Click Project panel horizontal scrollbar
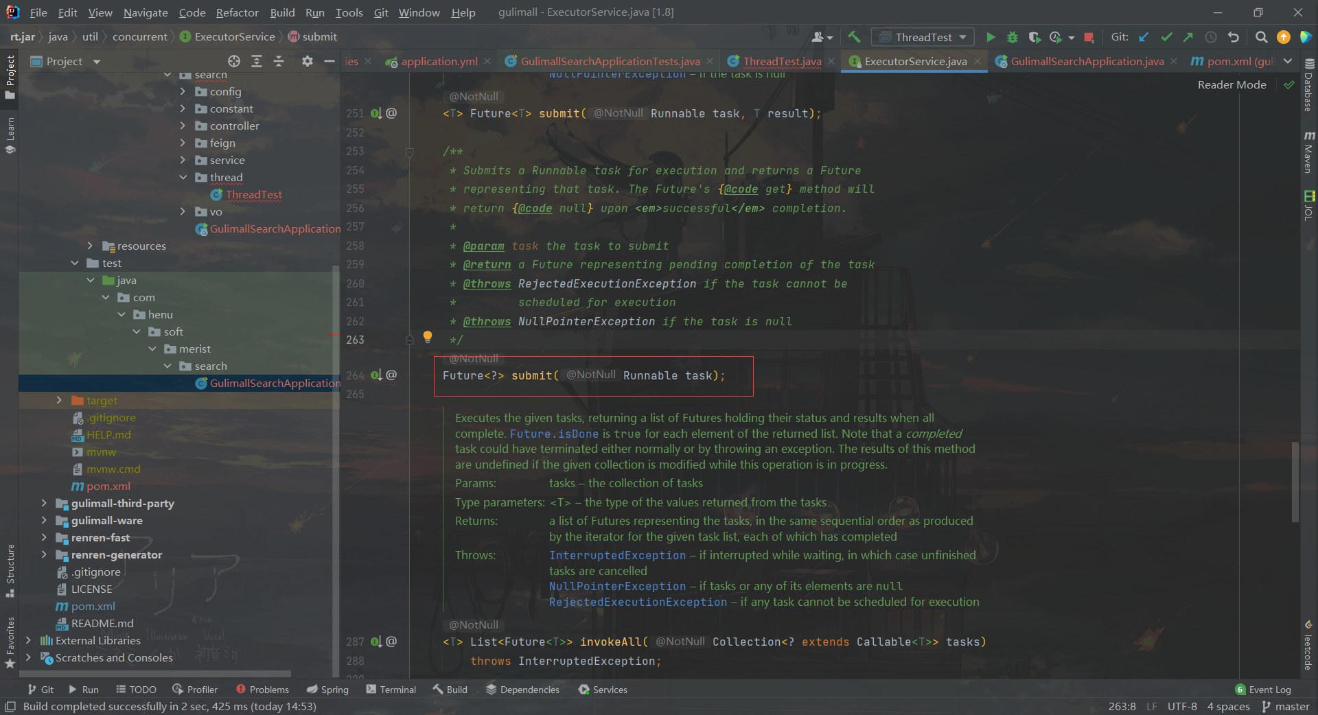Image resolution: width=1318 pixels, height=715 pixels. (154, 674)
